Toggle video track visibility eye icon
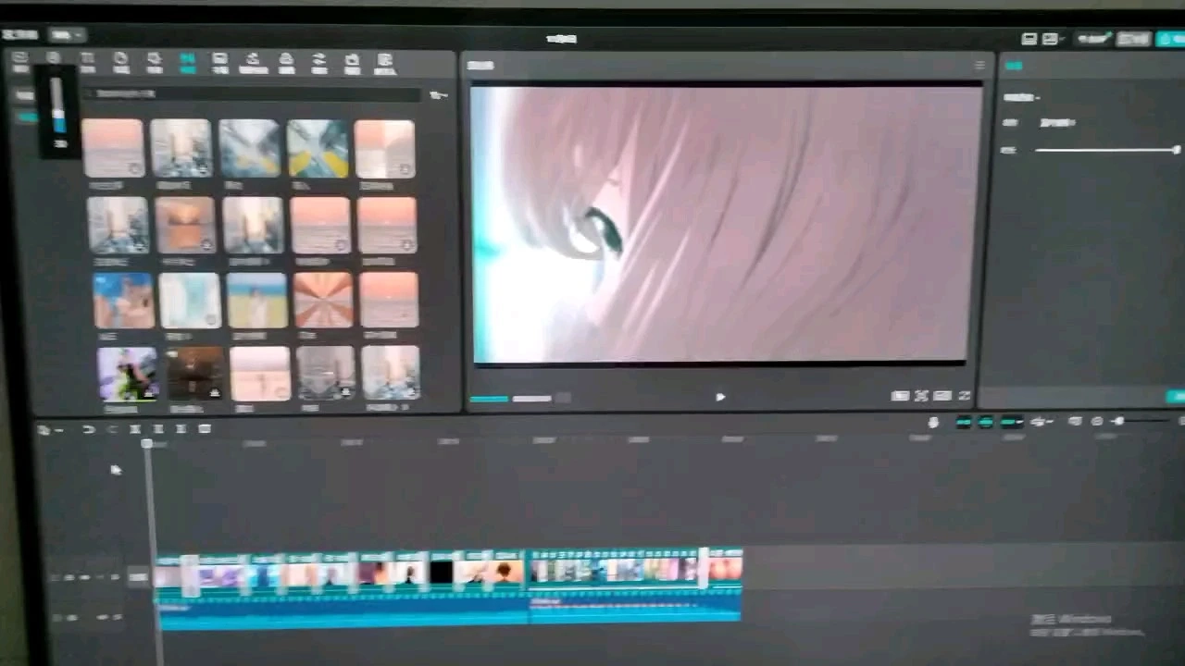Image resolution: width=1185 pixels, height=666 pixels. (85, 577)
